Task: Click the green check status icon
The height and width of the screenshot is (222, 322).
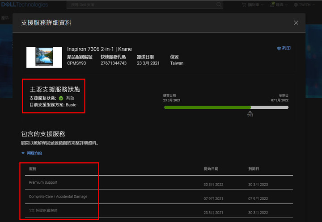Action: (x=61, y=98)
